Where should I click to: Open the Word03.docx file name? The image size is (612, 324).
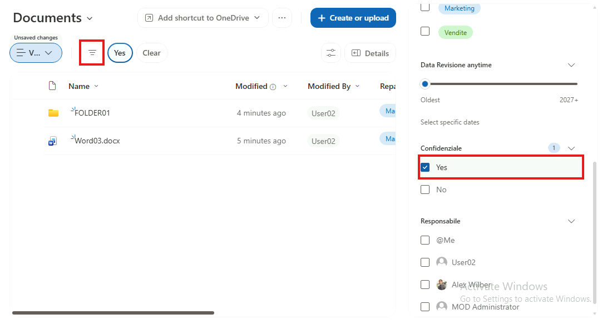click(x=97, y=141)
